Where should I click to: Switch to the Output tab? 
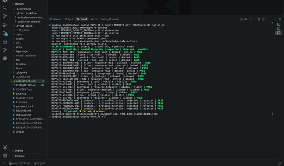69,19
